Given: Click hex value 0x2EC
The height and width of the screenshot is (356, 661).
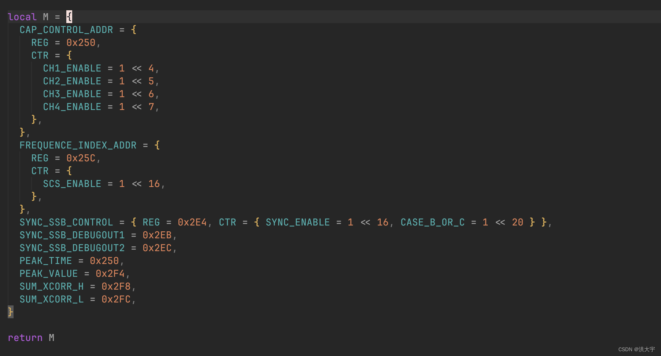Looking at the screenshot, I should click(157, 248).
